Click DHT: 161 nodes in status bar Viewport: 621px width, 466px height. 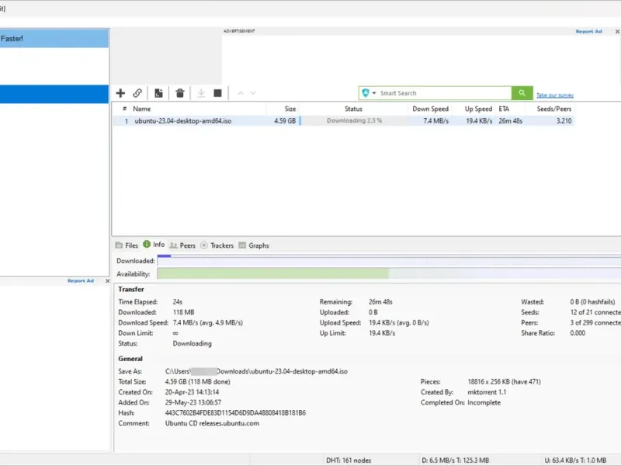349,461
